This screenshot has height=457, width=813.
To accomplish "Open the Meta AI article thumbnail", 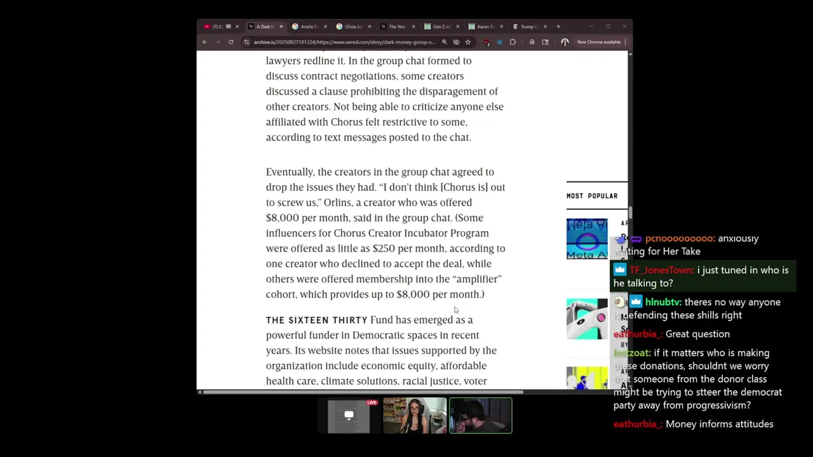I will coord(587,239).
